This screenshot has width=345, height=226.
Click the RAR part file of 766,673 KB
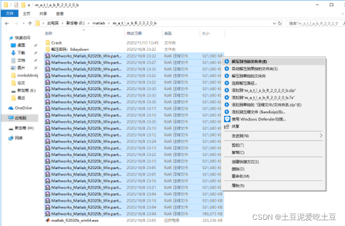coord(134,214)
